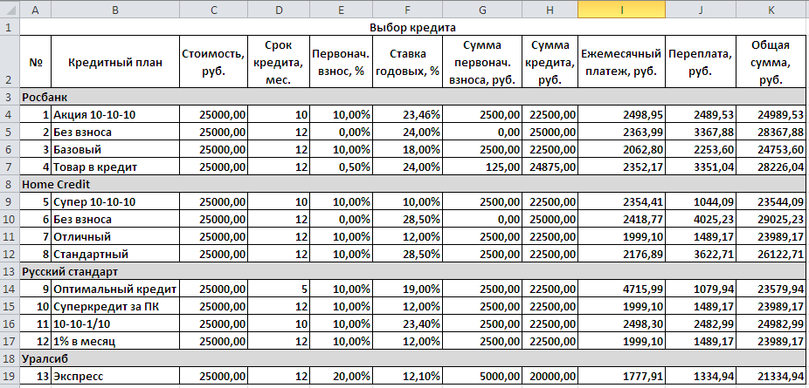
Task: Click title cell 'Выбор кредита'
Action: coord(412,27)
